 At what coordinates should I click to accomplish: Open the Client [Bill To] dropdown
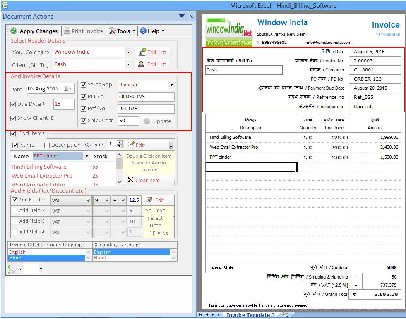128,64
